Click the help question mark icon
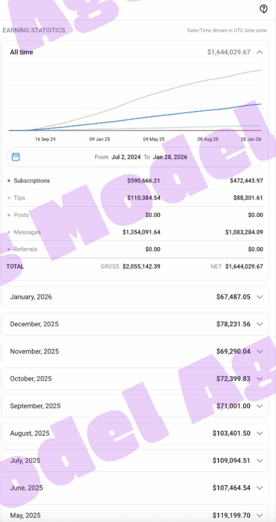Screen dimensions: 276x522 coord(263,9)
